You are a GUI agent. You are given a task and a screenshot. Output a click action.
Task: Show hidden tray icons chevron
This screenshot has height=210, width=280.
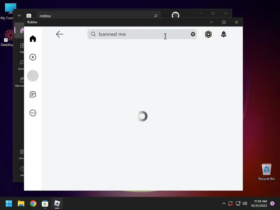[x=224, y=203]
